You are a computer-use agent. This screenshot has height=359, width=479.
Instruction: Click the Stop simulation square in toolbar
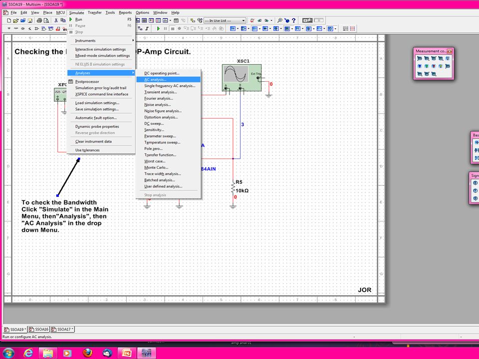[x=172, y=29]
